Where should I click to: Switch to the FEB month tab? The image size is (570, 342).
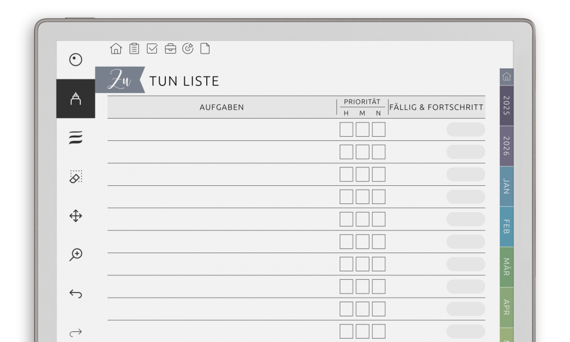pyautogui.click(x=506, y=227)
